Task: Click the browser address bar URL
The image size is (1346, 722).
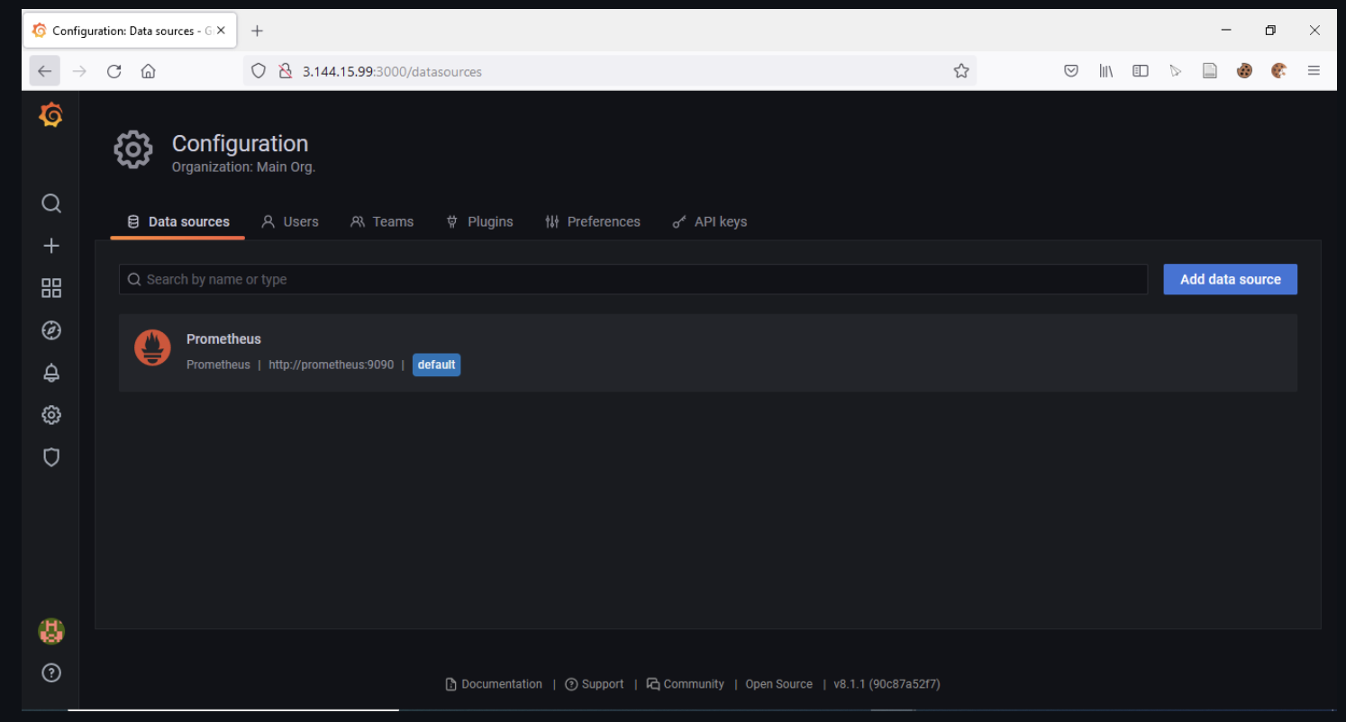Action: click(x=392, y=71)
